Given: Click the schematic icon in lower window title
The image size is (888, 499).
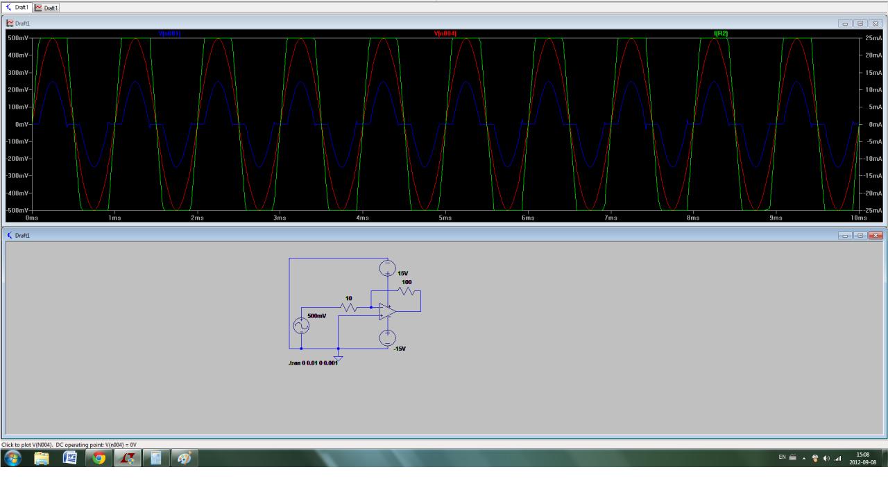Looking at the screenshot, I should (x=10, y=236).
